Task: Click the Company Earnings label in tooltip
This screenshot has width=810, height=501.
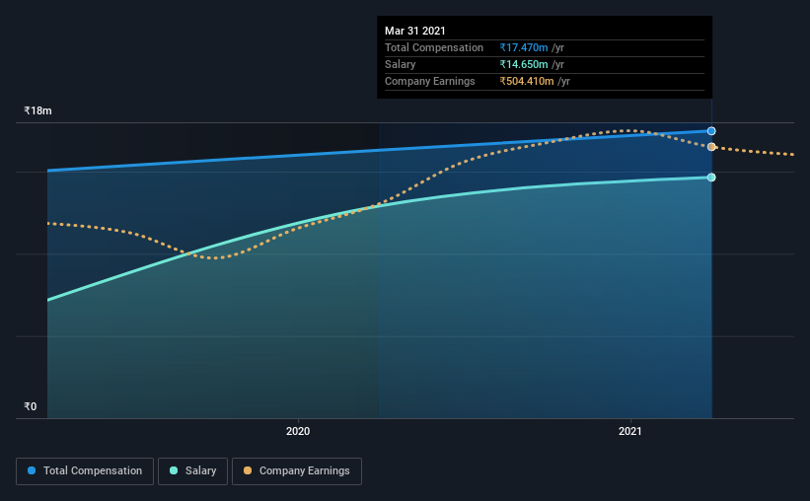Action: pyautogui.click(x=430, y=82)
